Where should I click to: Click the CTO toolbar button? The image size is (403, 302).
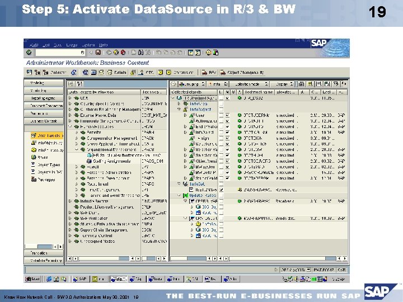pos(146,72)
